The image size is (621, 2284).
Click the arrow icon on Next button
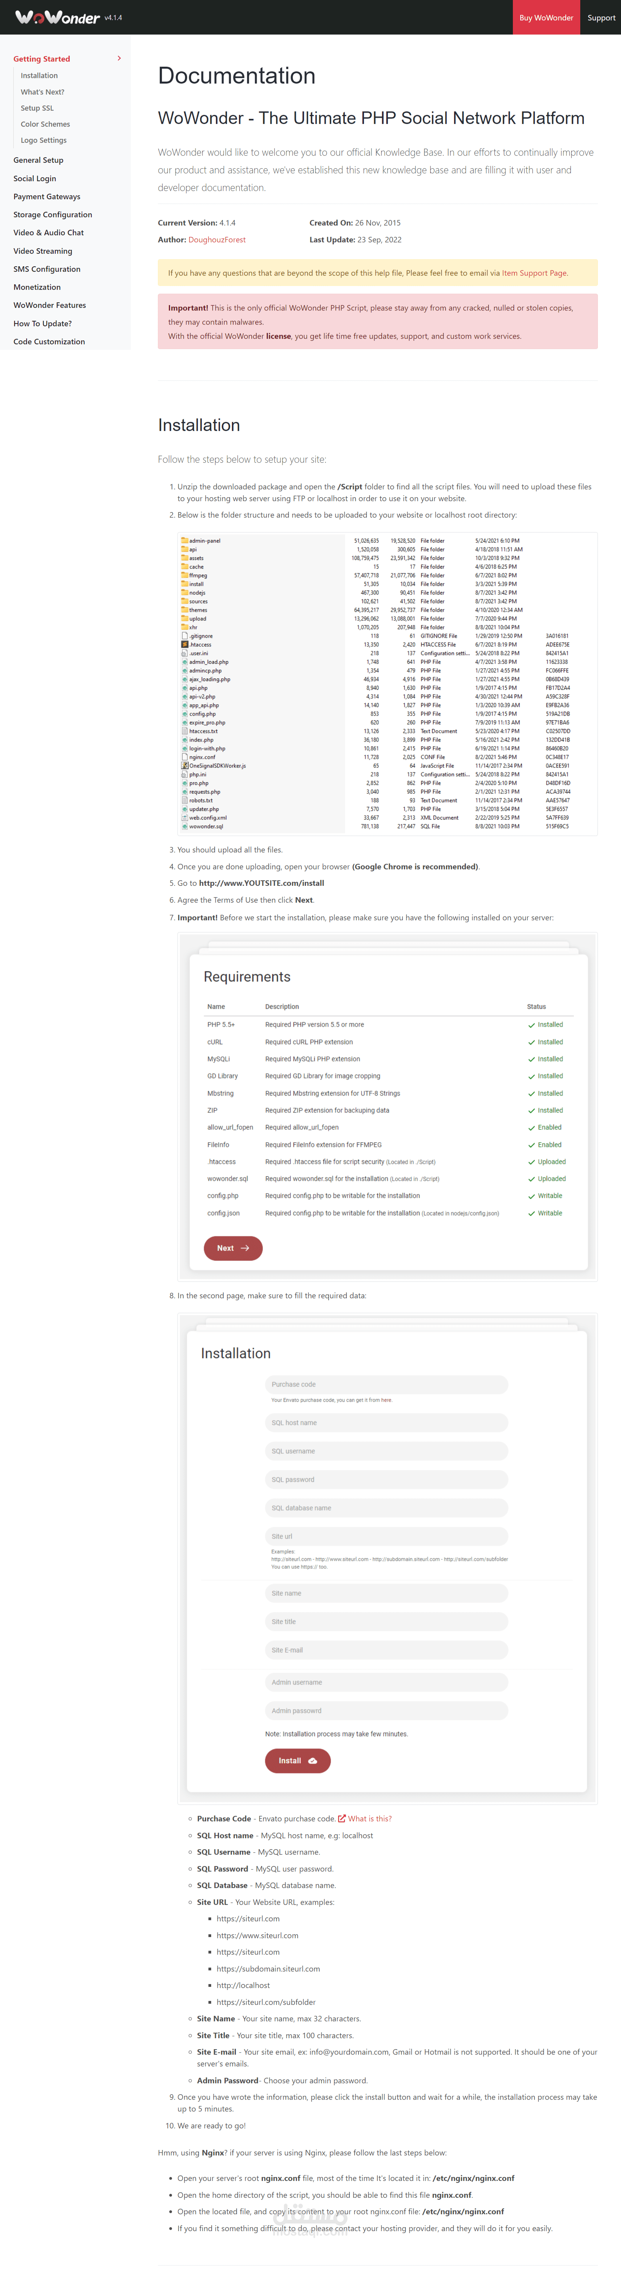click(x=245, y=1248)
